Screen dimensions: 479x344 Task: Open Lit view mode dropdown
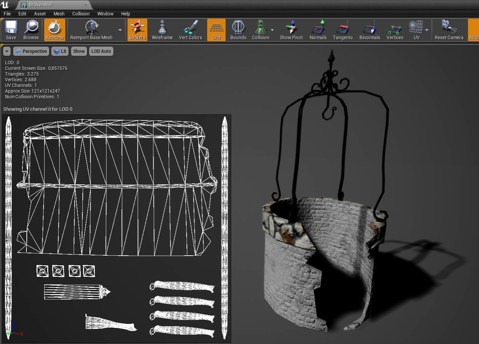60,51
